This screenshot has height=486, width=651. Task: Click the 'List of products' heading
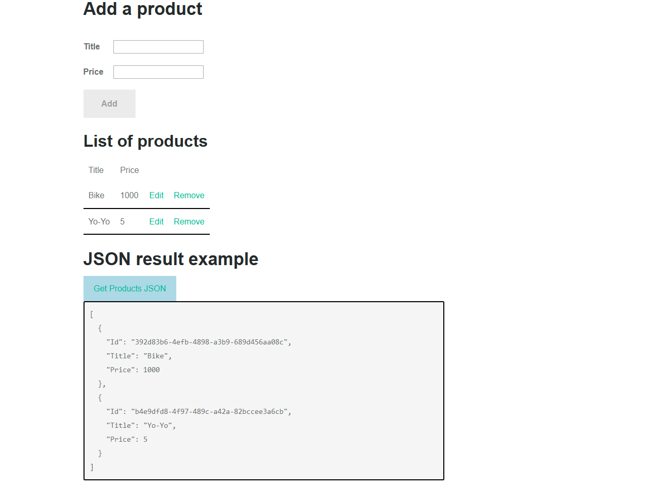[x=145, y=142]
